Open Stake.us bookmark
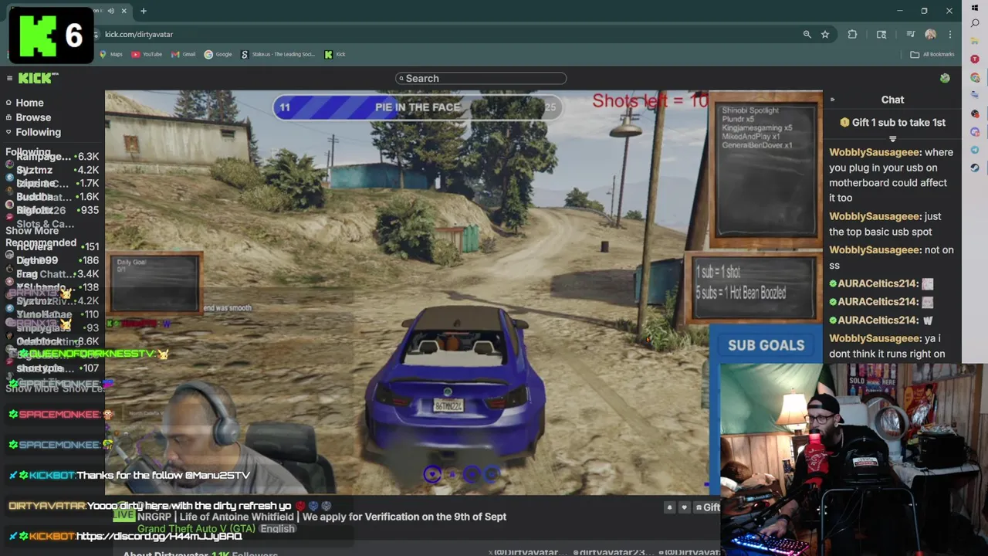 point(279,54)
